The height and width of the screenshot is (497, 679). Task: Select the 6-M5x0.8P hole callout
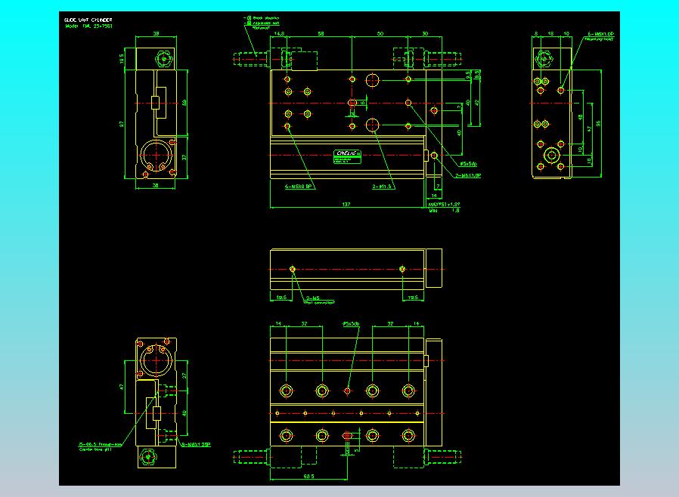[x=298, y=187]
